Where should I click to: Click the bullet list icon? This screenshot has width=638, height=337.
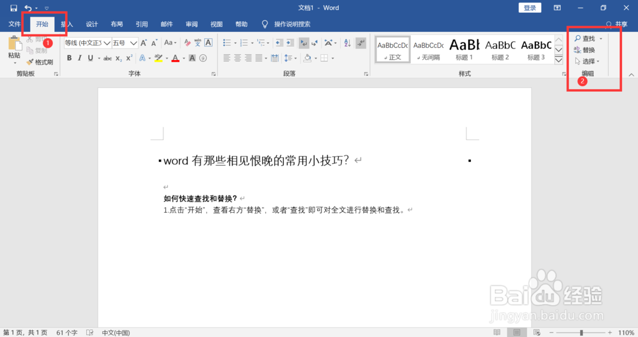[x=227, y=43]
